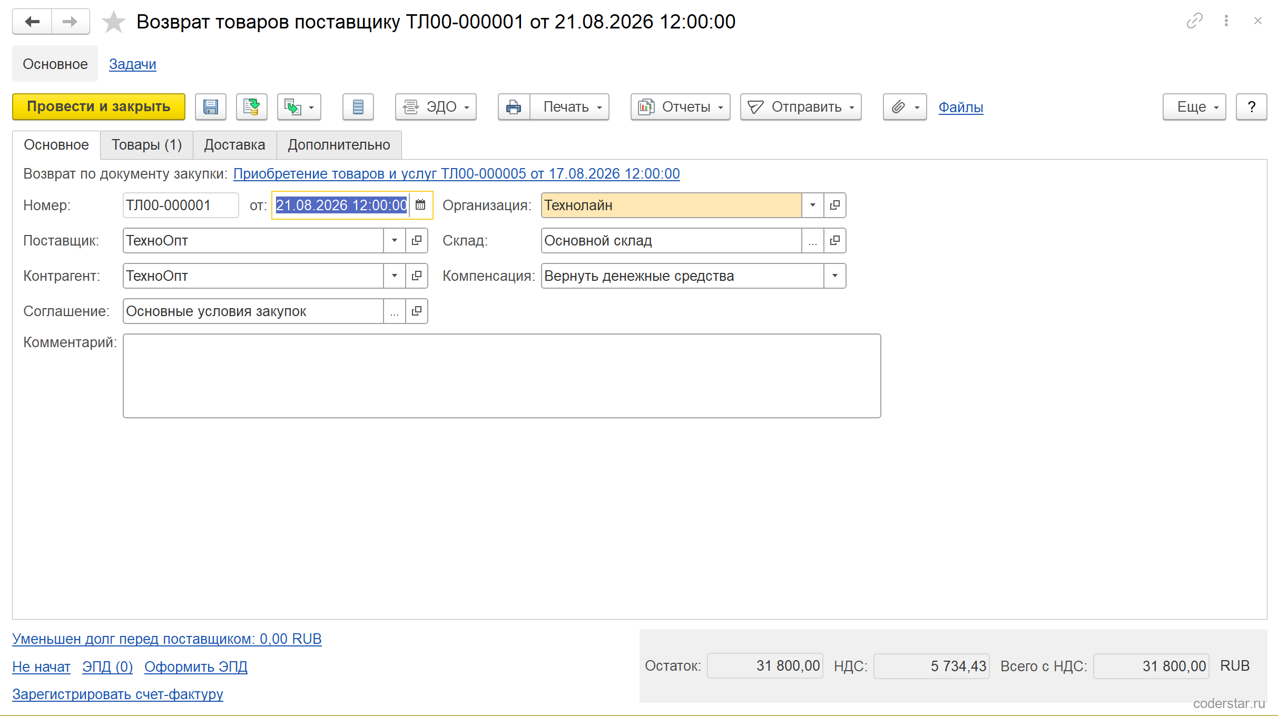Image resolution: width=1278 pixels, height=716 pixels.
Task: Open the Печать dropdown menu
Action: tap(569, 107)
